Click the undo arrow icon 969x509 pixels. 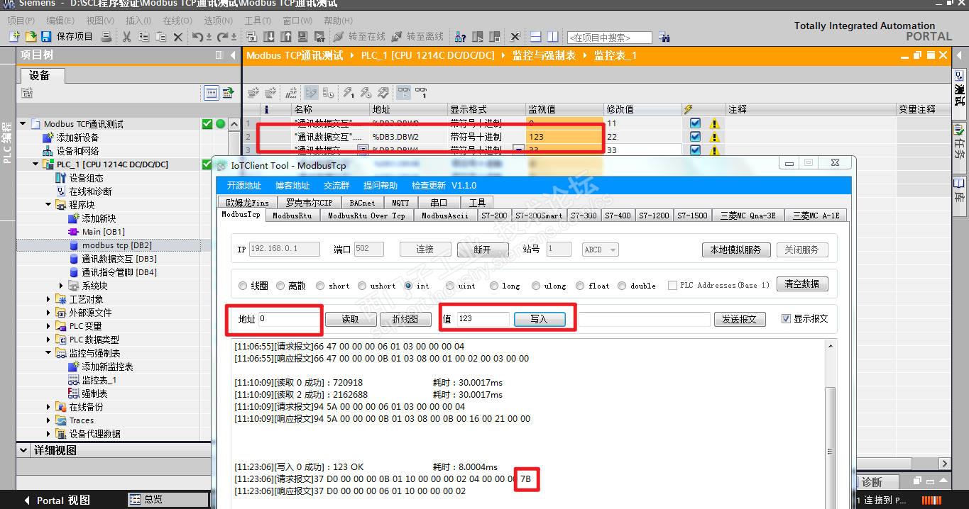pyautogui.click(x=198, y=37)
